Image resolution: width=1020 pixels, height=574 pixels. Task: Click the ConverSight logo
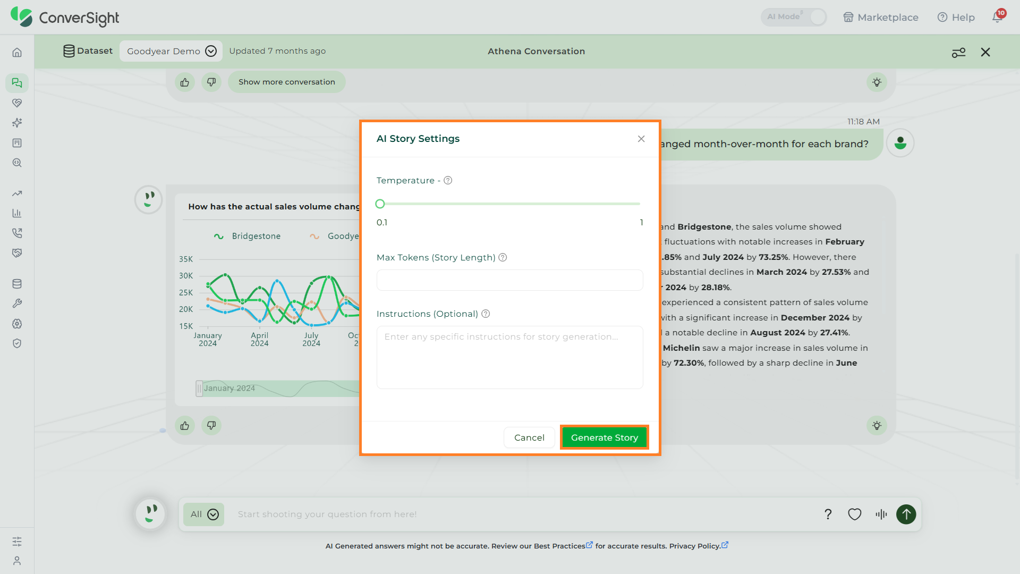[65, 18]
